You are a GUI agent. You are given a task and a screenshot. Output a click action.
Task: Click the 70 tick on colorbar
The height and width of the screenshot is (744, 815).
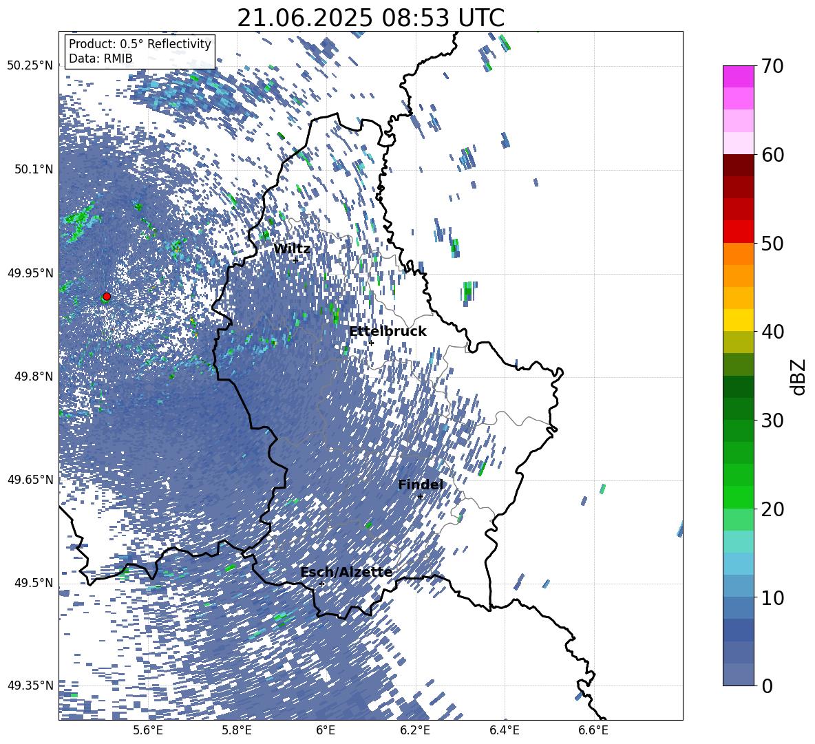[772, 67]
